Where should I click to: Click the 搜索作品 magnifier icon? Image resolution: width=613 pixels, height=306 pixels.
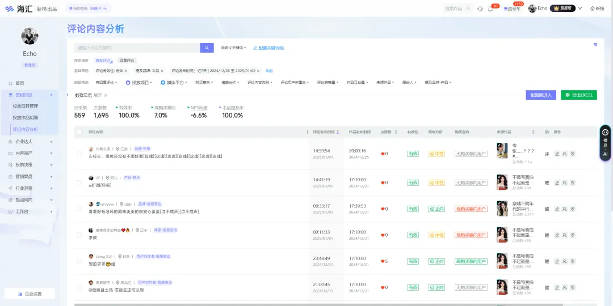click(468, 8)
